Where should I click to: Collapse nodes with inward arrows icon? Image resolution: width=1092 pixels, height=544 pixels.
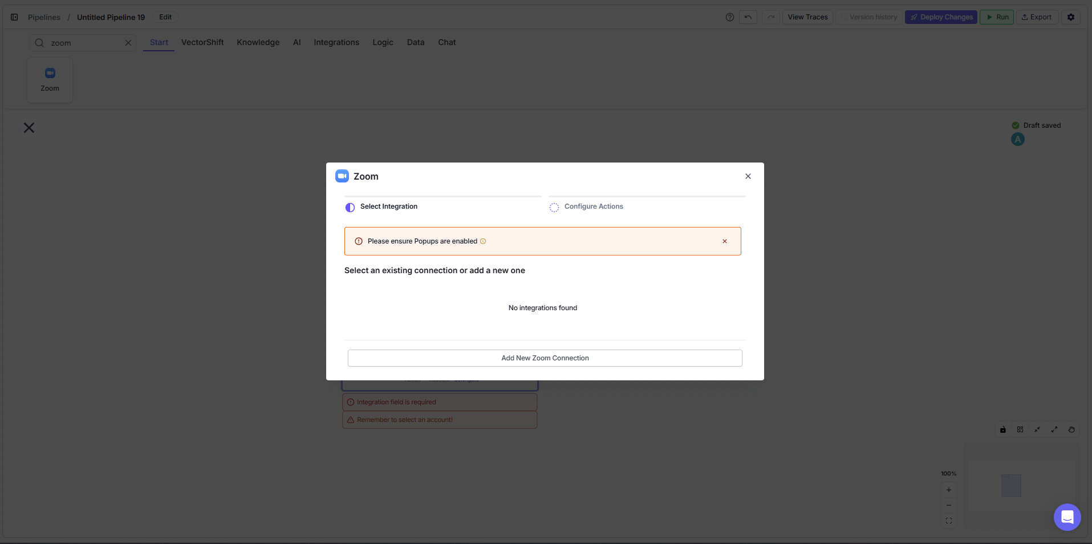[1037, 429]
